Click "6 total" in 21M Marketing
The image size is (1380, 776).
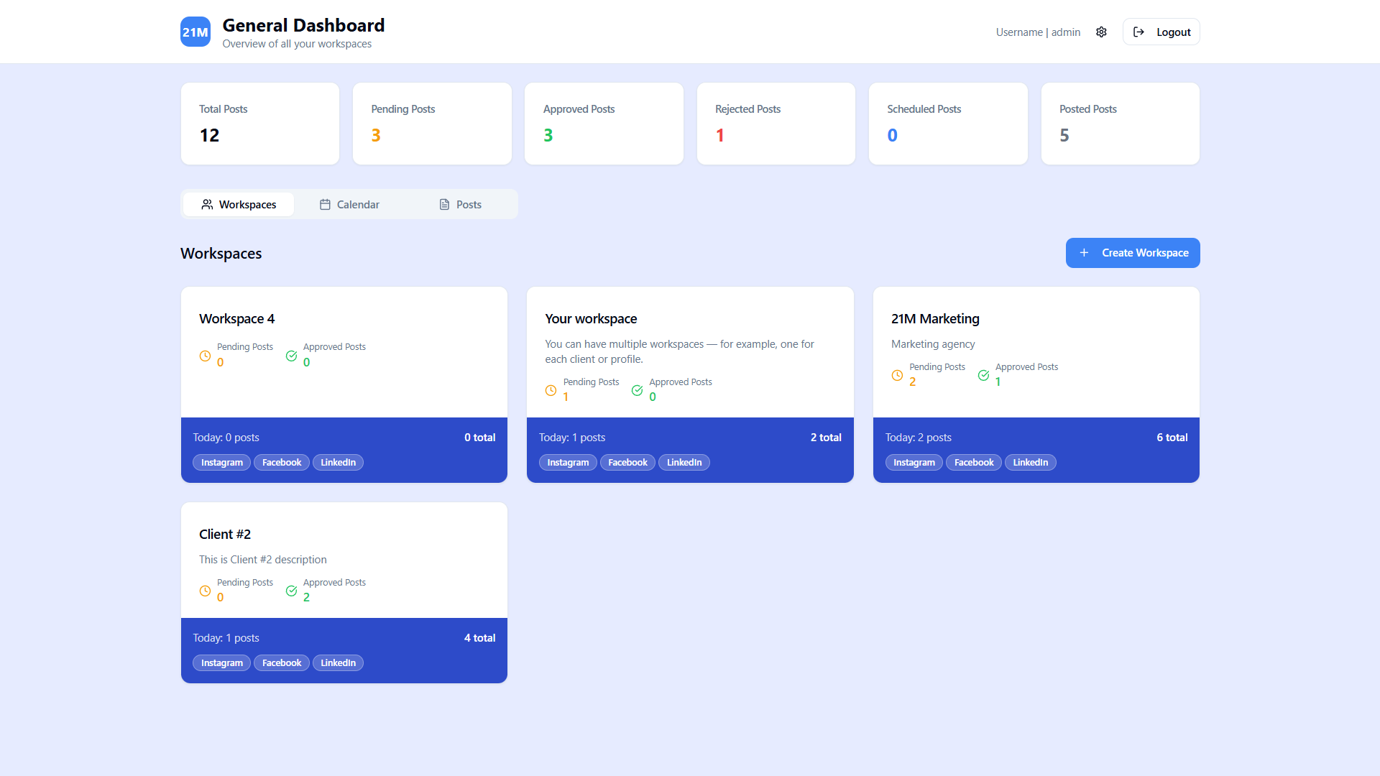[1172, 437]
